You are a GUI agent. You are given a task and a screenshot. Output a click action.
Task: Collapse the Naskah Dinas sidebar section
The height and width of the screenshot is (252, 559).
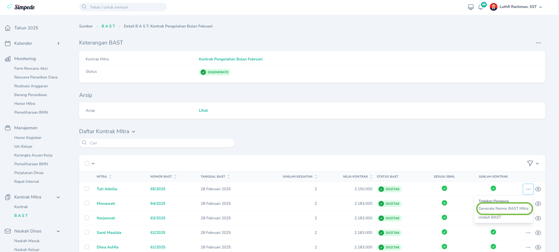[58, 231]
